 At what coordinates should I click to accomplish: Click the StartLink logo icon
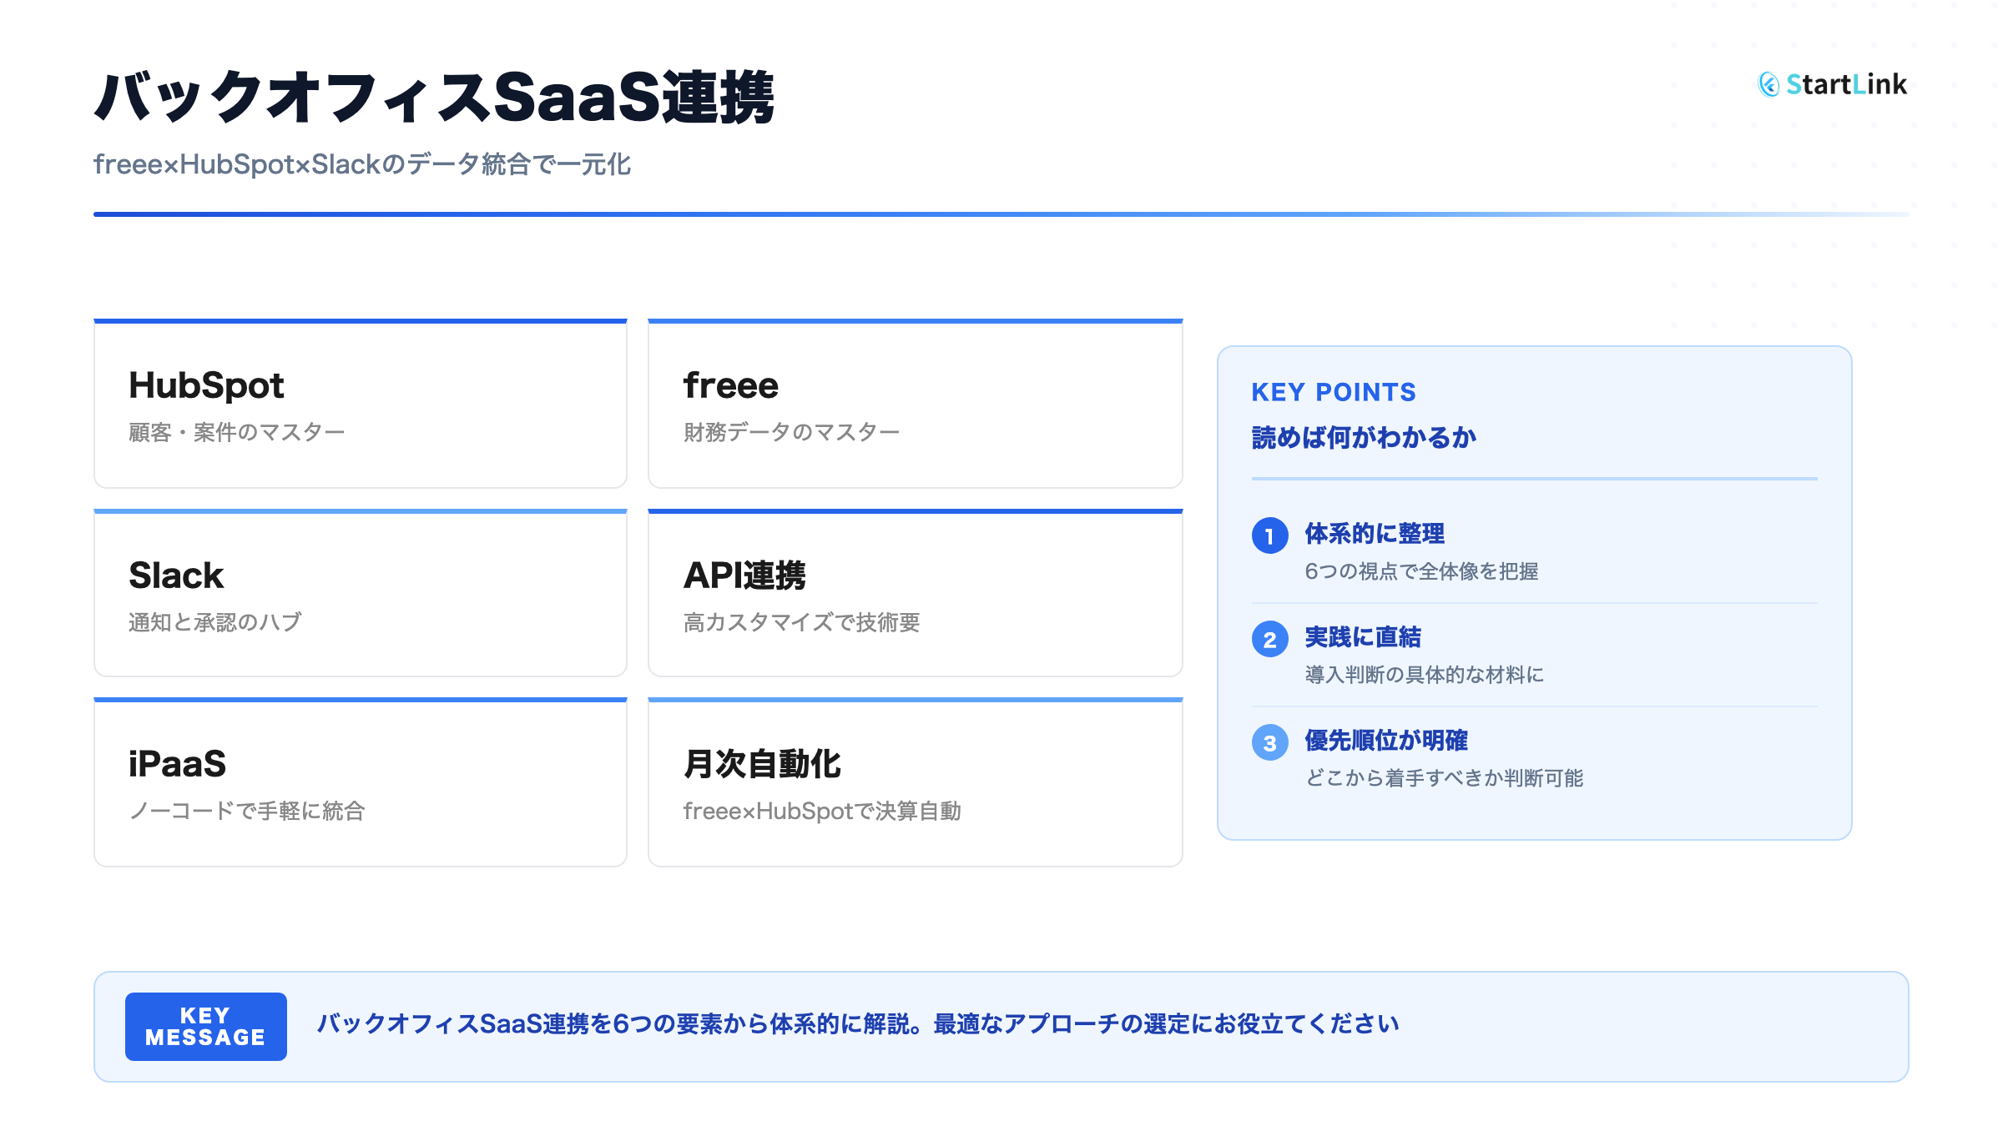(x=1768, y=86)
